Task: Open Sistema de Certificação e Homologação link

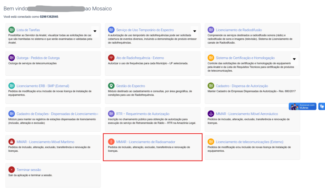Action: 245,58
